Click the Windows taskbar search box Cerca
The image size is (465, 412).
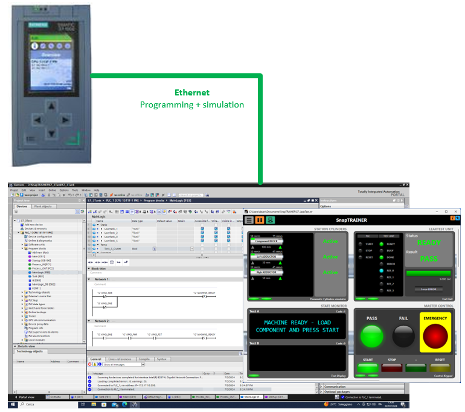point(48,404)
